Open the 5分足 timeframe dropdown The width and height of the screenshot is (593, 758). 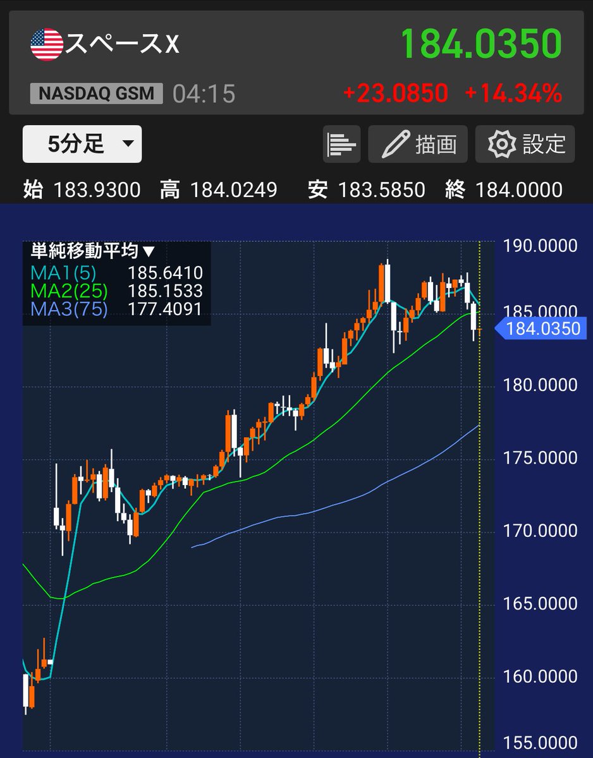82,144
